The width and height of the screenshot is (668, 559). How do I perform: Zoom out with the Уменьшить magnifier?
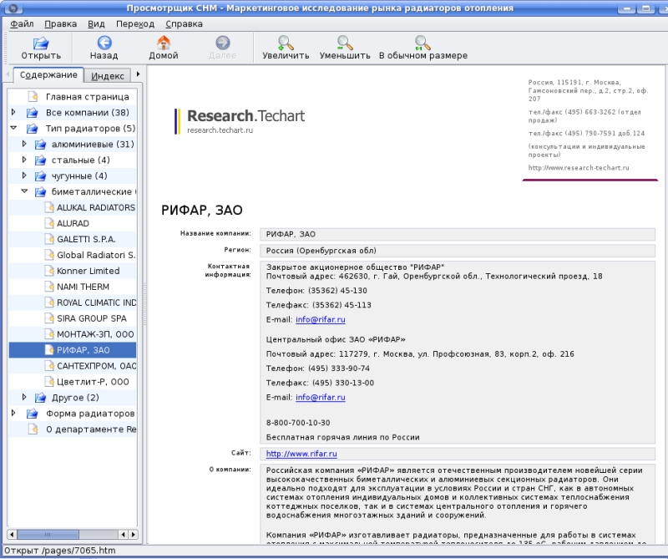[x=345, y=43]
